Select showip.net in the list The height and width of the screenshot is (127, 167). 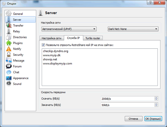tap(50, 59)
